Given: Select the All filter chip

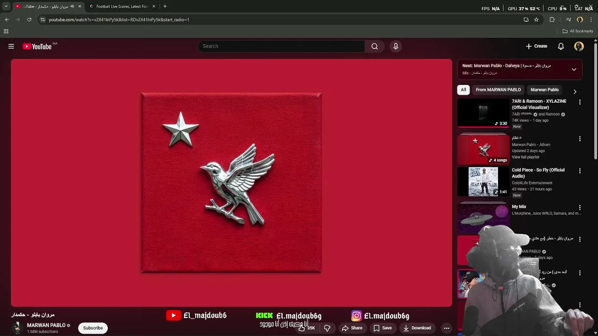Looking at the screenshot, I should [463, 90].
